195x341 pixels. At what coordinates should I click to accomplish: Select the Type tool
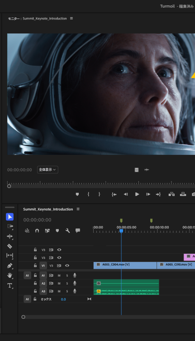tap(10, 285)
